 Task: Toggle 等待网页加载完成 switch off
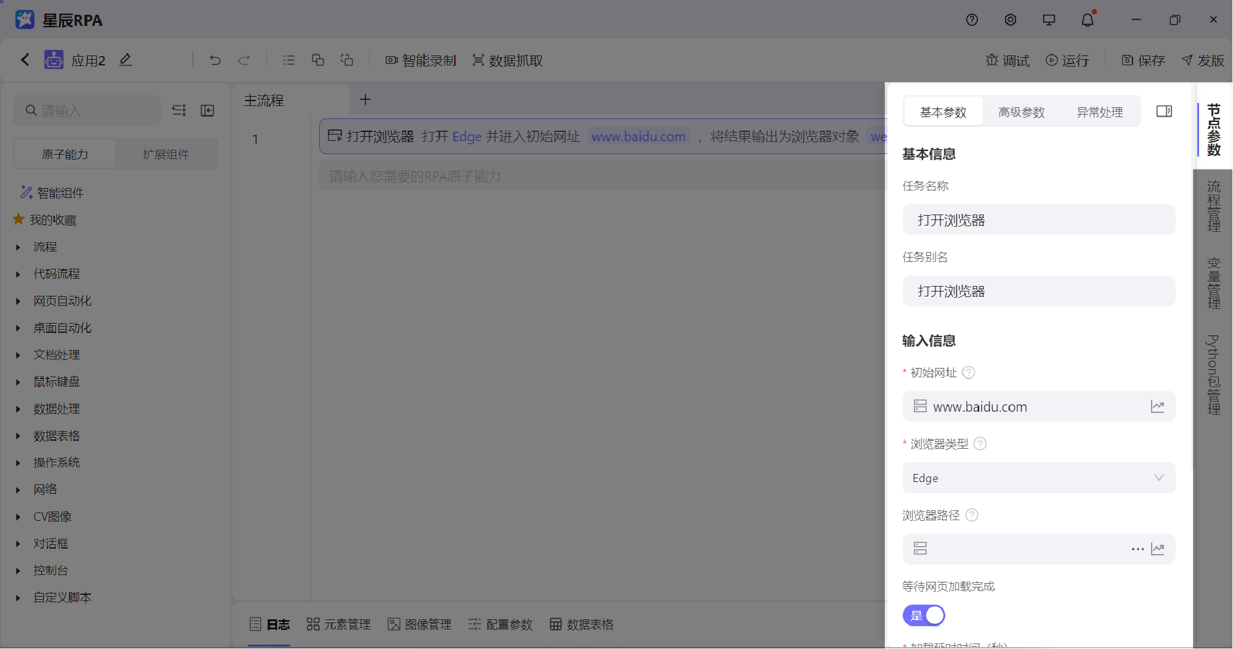pyautogui.click(x=924, y=615)
